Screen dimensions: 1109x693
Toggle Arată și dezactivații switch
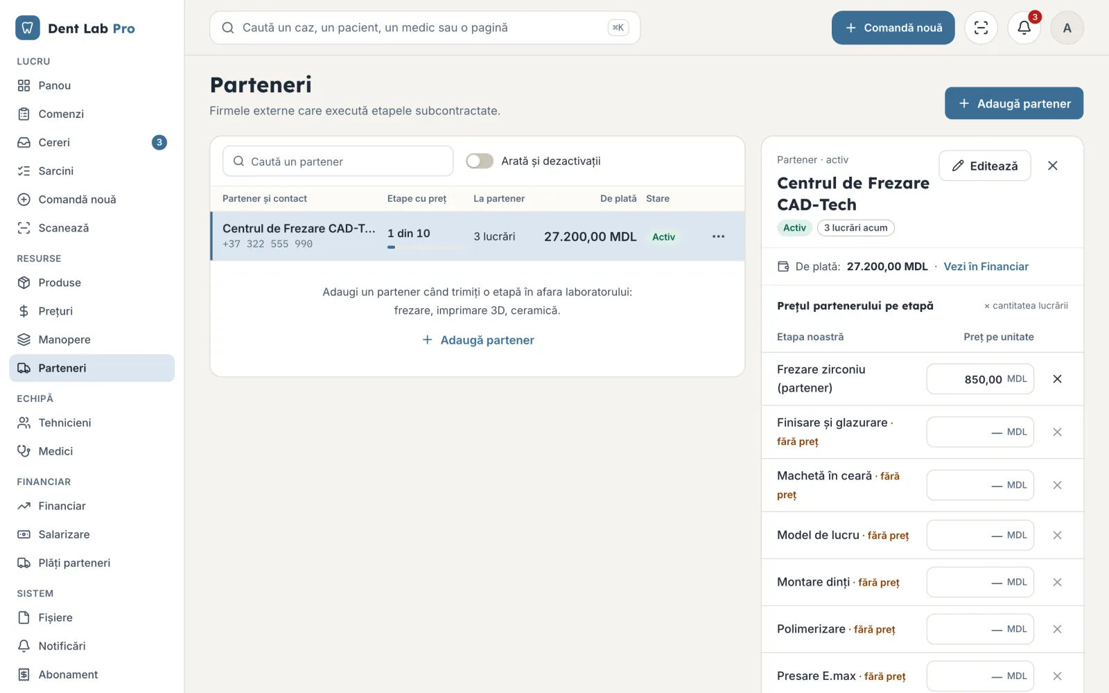click(x=480, y=161)
